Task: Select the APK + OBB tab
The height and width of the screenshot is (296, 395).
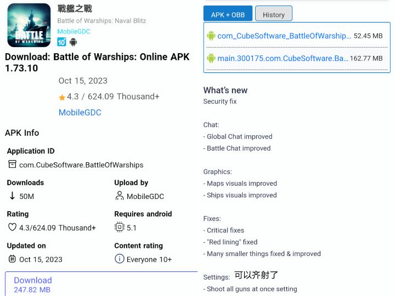Action: pyautogui.click(x=228, y=15)
